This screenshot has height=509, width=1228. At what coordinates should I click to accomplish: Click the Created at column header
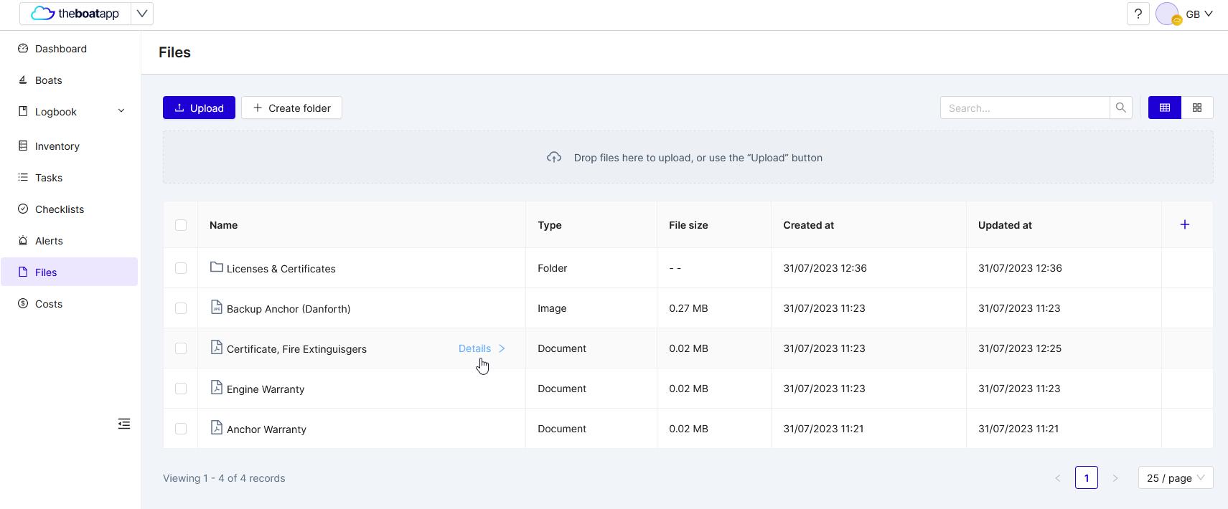[x=809, y=225]
